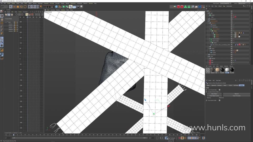Select the BACK object under STAGE
This screenshot has width=253, height=142.
tap(213, 50)
